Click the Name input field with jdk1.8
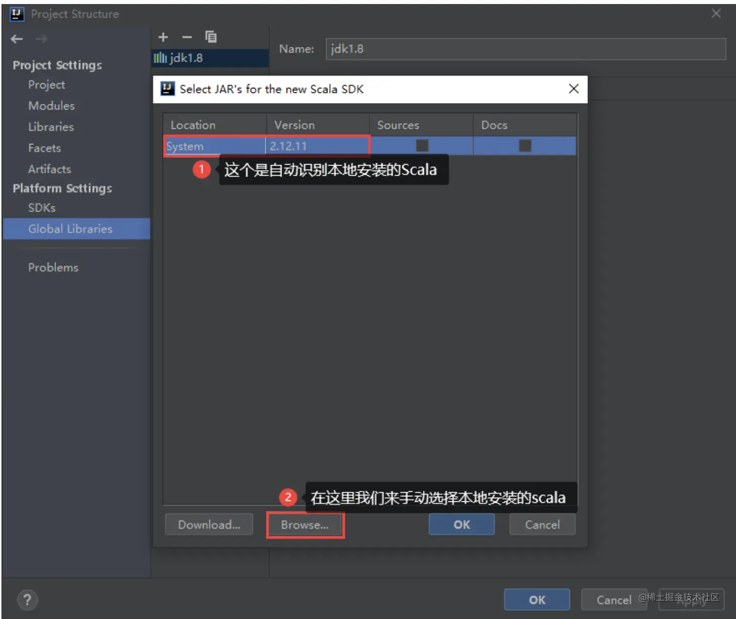This screenshot has width=736, height=619. pyautogui.click(x=525, y=49)
